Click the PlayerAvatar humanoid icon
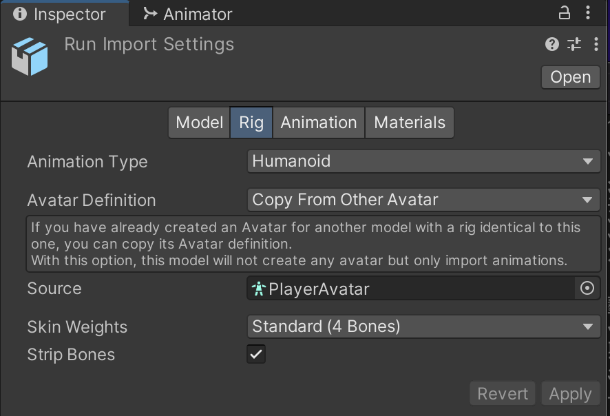This screenshot has height=416, width=610. [258, 289]
